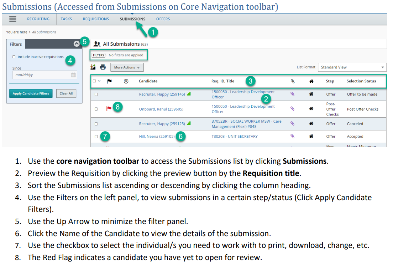Viewport: 393px width, 270px height.
Task: Open attachment icon in Hill, Neena row
Action: click(292, 136)
